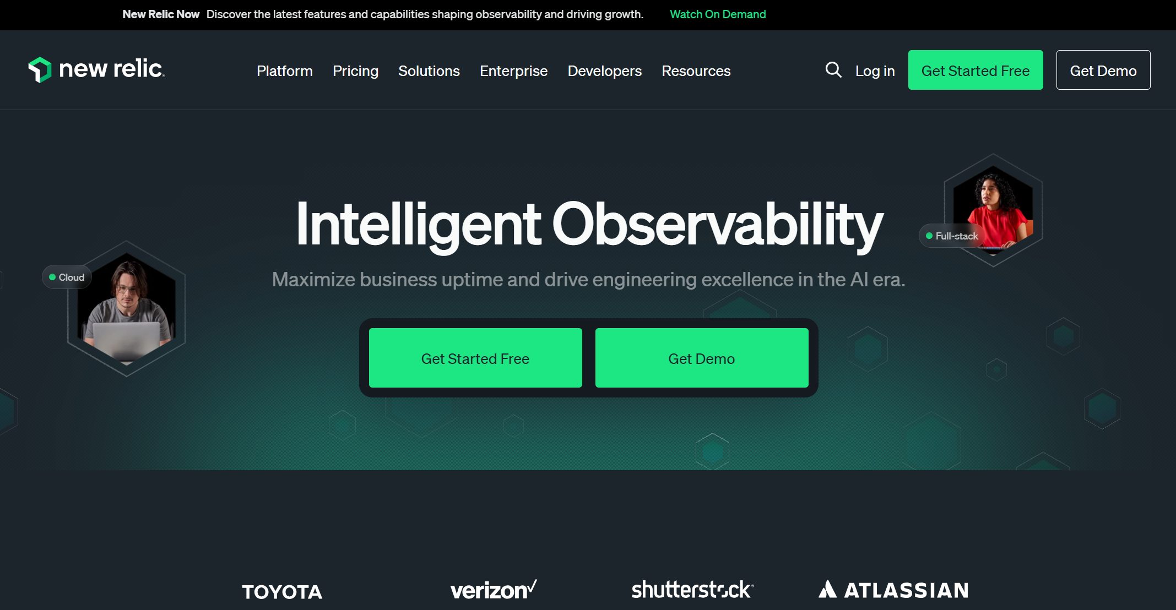Viewport: 1176px width, 610px height.
Task: Click the Shutterstock customer logo
Action: [x=692, y=590]
